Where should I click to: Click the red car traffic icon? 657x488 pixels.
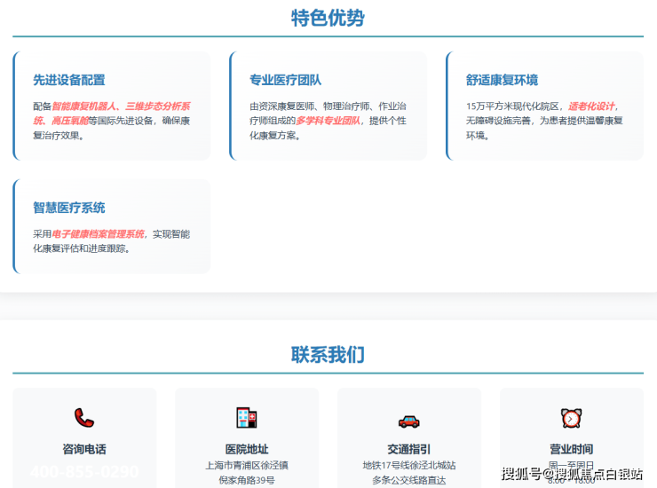click(408, 419)
